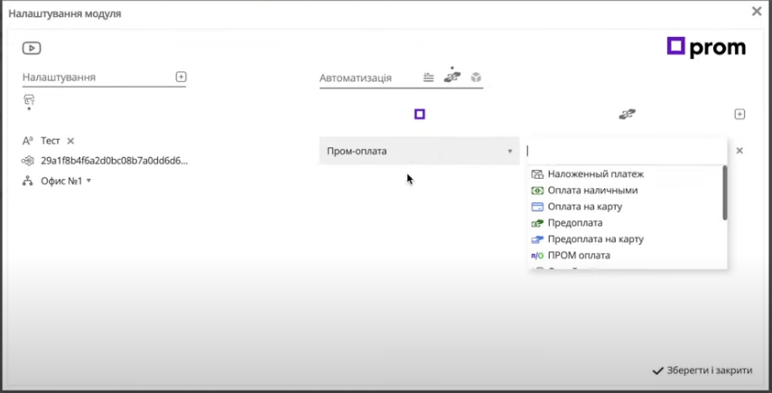Remove the Тест name using its x

coord(70,141)
